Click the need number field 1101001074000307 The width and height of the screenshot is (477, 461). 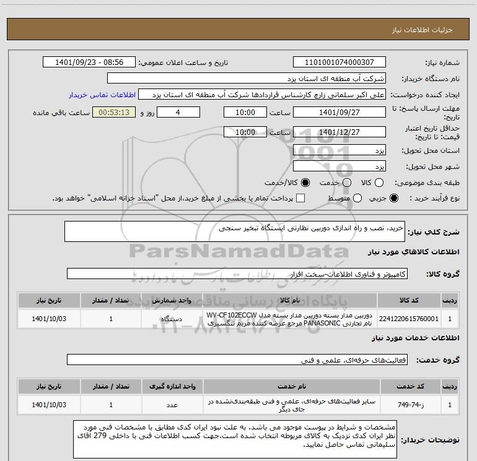tap(339, 62)
